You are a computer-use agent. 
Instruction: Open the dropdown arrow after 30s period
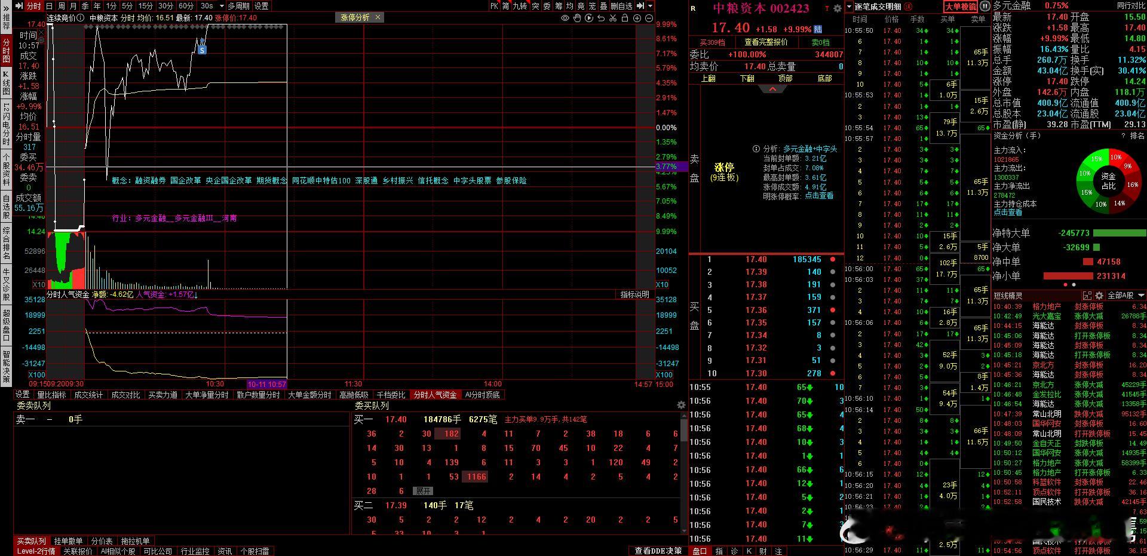222,6
